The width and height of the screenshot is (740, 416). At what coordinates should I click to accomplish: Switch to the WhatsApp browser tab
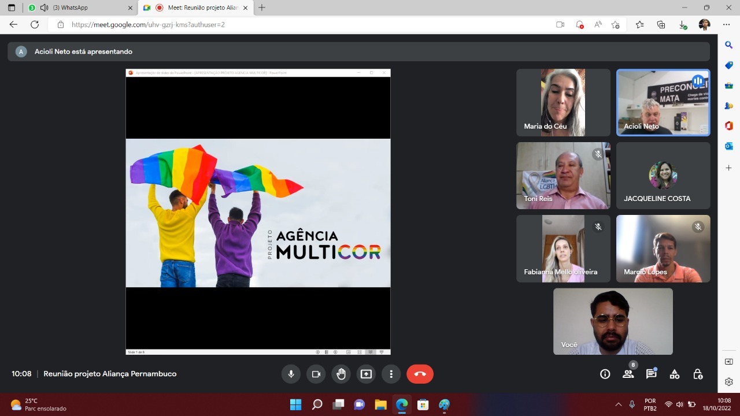point(79,8)
